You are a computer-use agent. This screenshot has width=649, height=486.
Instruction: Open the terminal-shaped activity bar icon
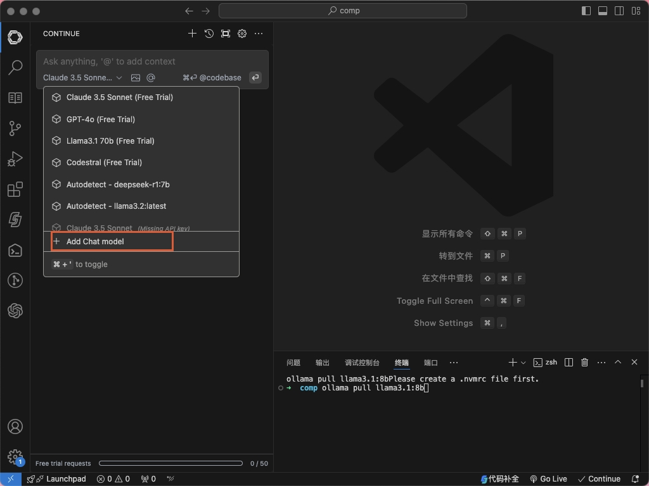tap(15, 251)
